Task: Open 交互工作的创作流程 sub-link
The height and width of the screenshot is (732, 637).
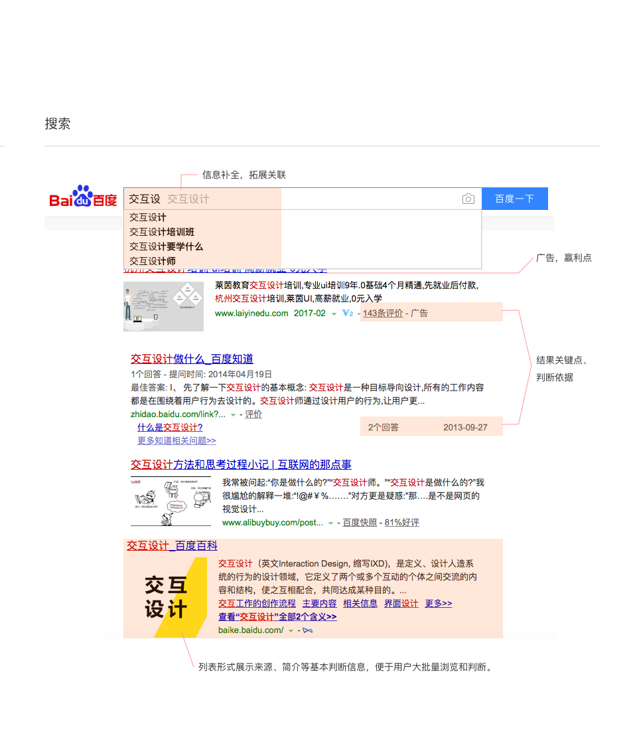Action: pos(257,604)
